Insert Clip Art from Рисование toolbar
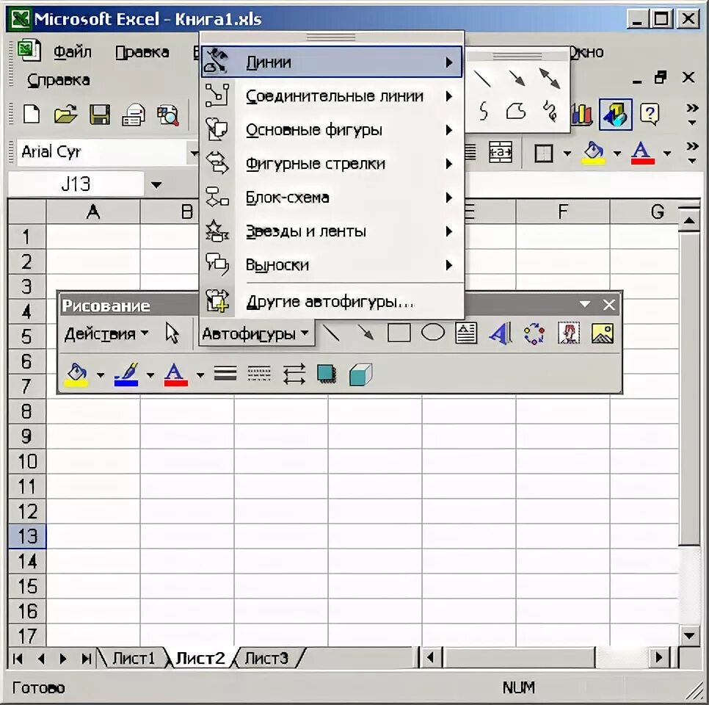This screenshot has width=709, height=705. coord(569,333)
